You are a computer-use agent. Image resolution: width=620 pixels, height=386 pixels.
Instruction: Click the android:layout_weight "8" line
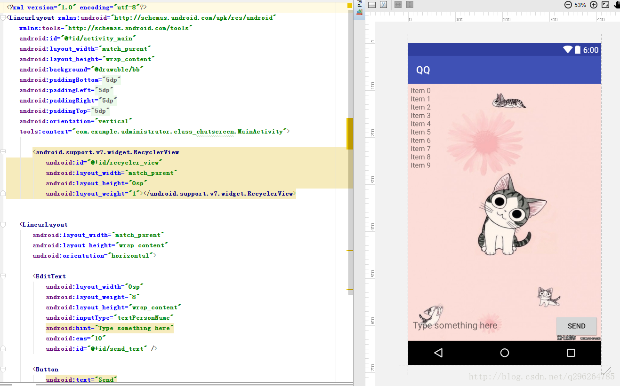(93, 297)
